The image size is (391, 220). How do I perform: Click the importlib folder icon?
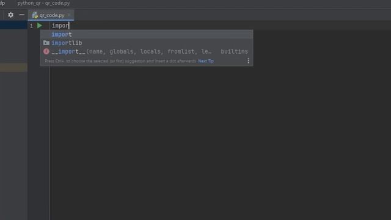[x=46, y=43]
